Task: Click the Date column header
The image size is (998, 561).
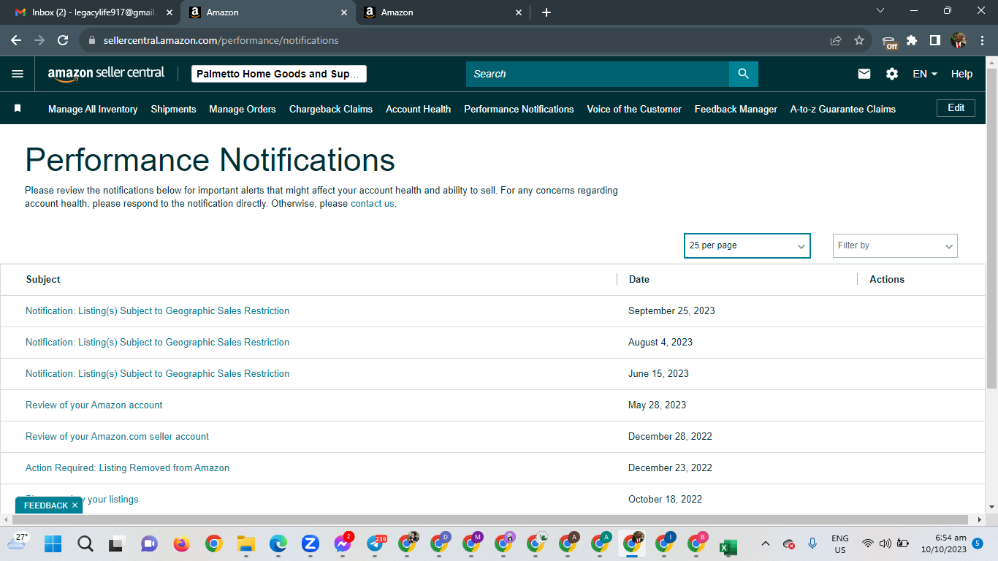Action: [639, 279]
